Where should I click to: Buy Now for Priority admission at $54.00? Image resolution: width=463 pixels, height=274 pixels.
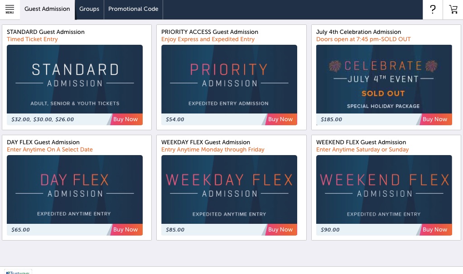[x=280, y=119]
